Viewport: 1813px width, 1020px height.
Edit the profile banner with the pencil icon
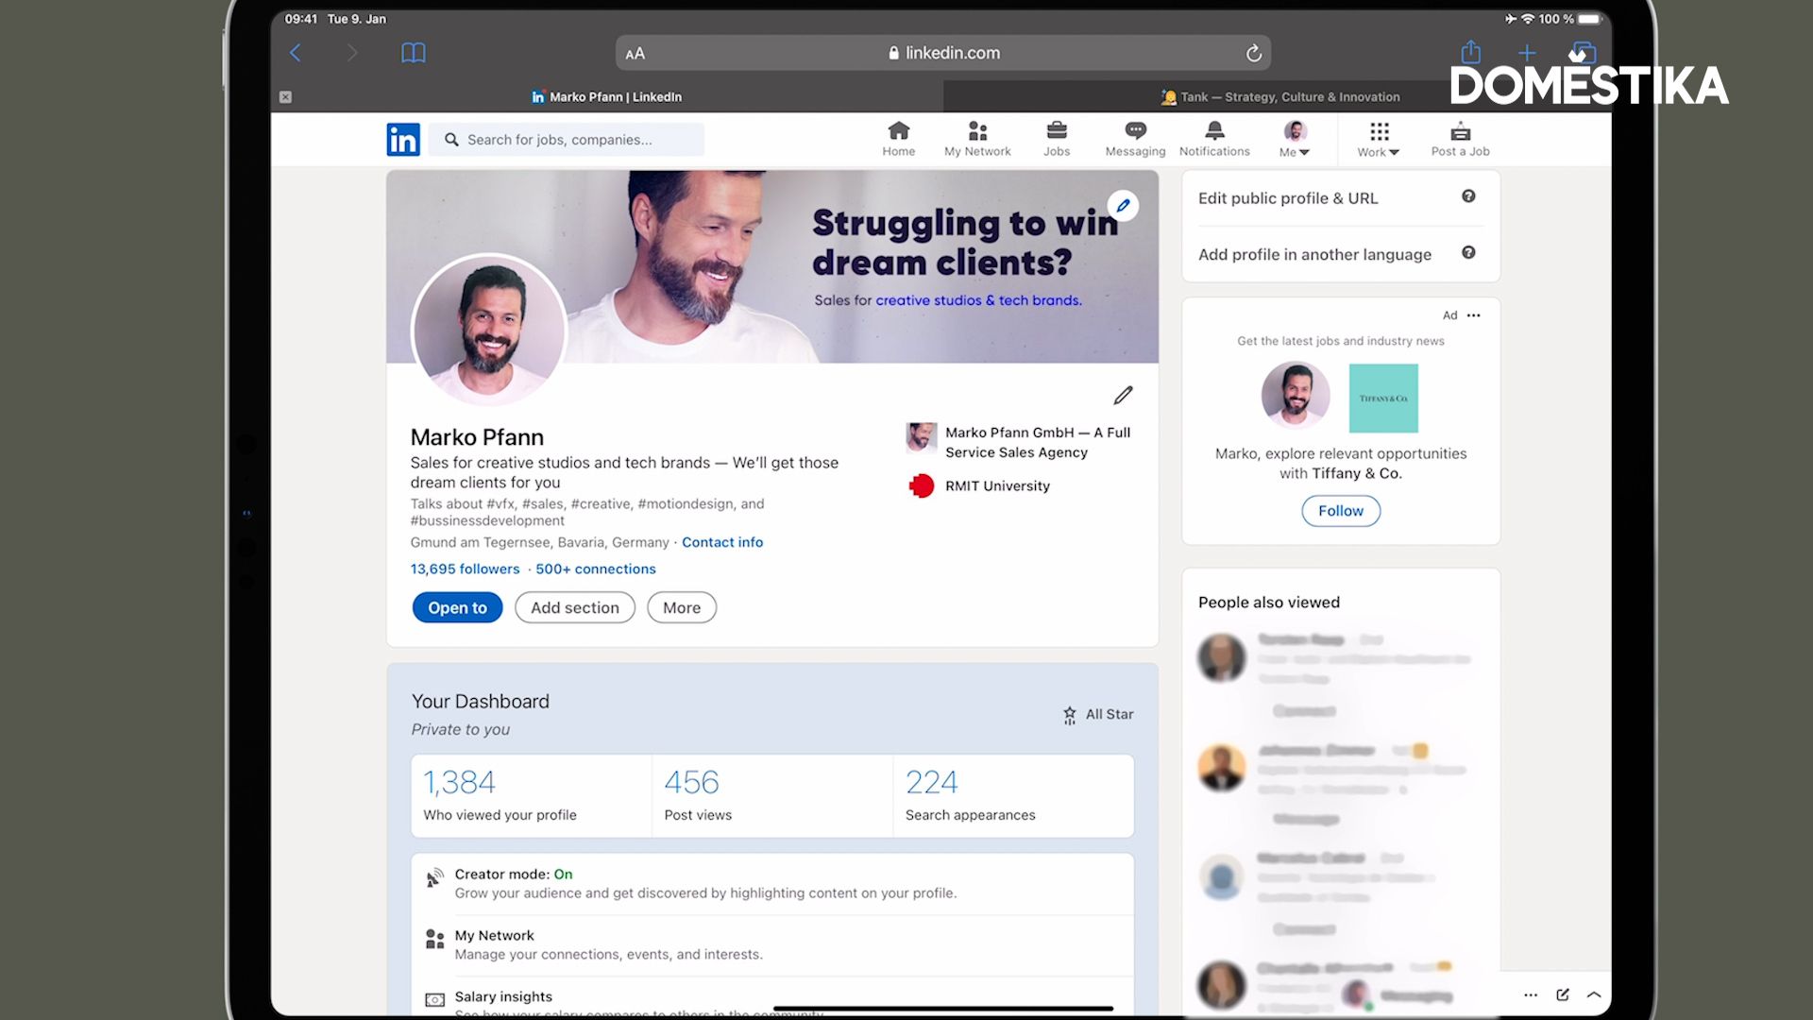pos(1123,206)
